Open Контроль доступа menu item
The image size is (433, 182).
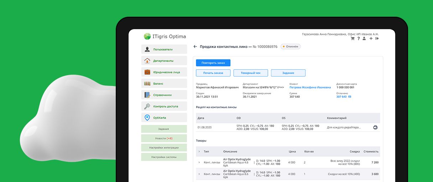164,106
